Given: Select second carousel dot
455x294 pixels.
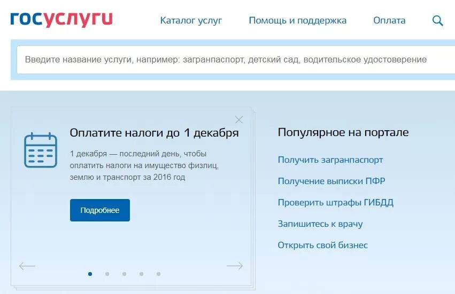Looking at the screenshot, I should pyautogui.click(x=107, y=274).
